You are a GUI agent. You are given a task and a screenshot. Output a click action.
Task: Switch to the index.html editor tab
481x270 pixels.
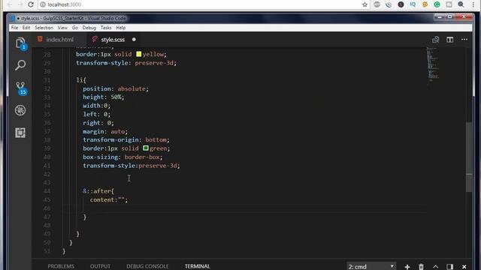(59, 40)
